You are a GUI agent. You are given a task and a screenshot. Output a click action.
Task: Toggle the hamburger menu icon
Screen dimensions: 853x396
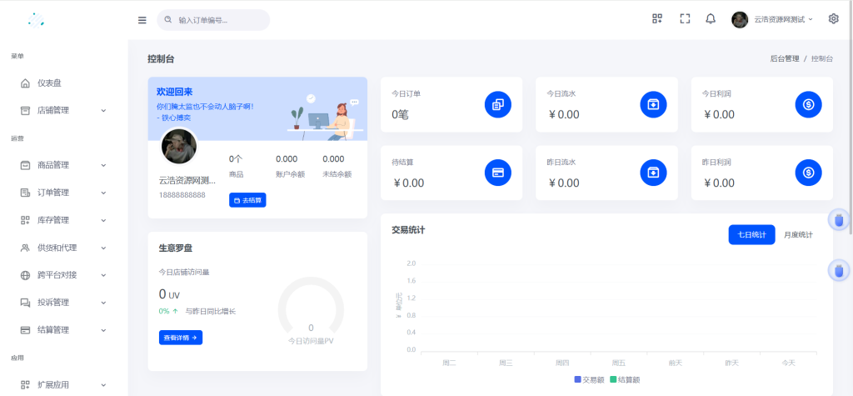click(x=142, y=20)
